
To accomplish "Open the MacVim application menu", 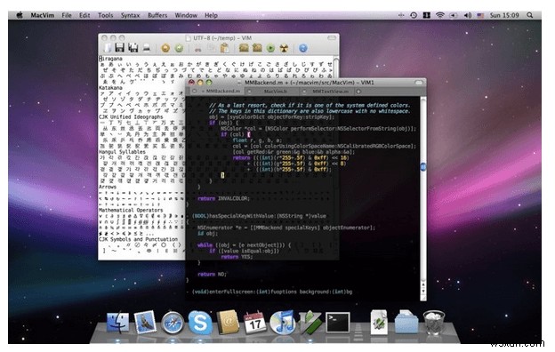I will click(x=43, y=15).
